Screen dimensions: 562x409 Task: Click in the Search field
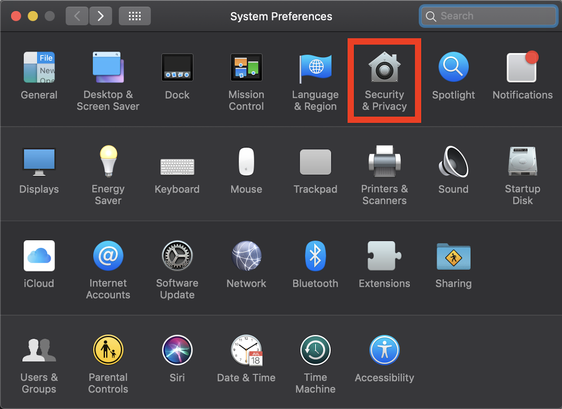[488, 16]
